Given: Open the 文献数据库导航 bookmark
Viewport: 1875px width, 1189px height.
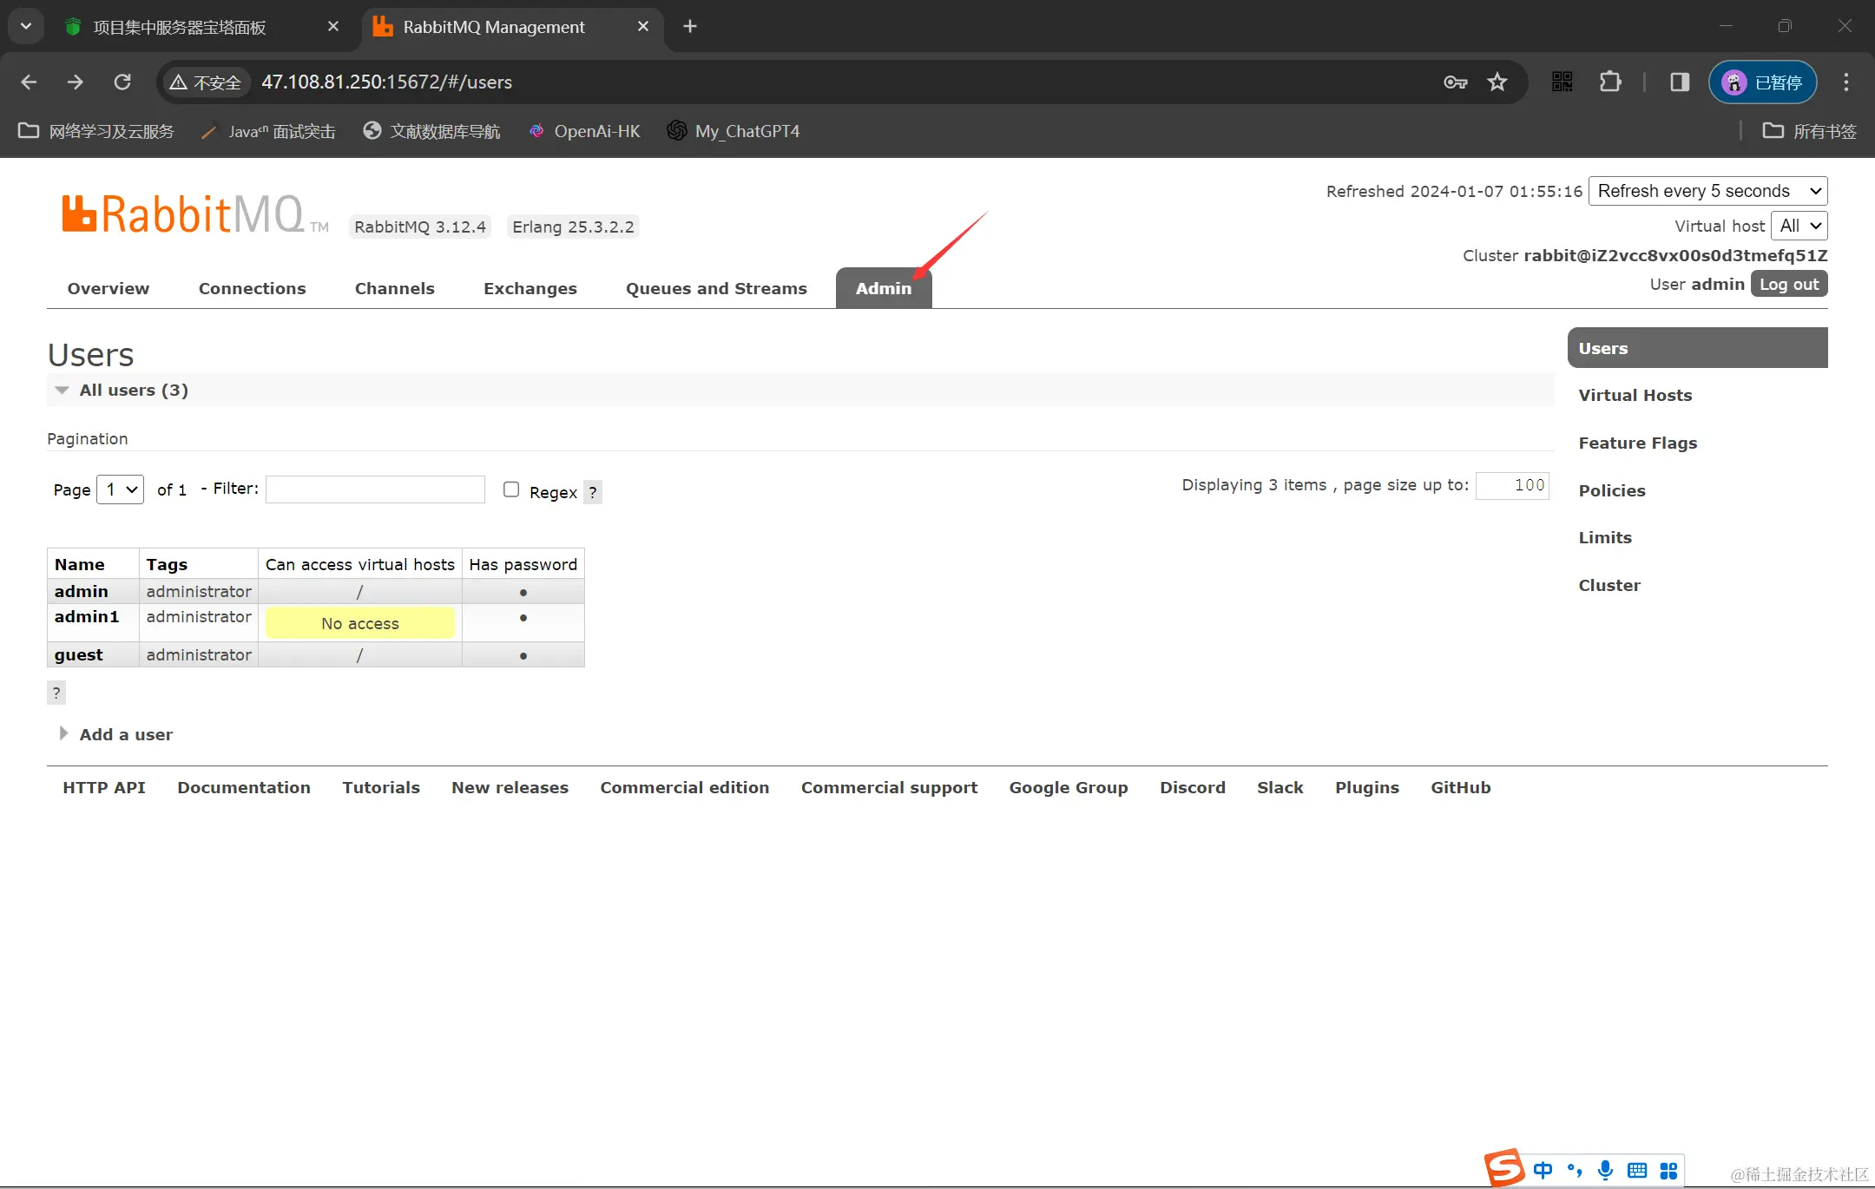Looking at the screenshot, I should point(431,131).
